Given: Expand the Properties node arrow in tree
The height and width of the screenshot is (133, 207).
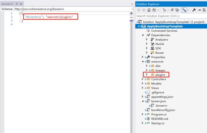Looking at the screenshot, I should tap(143, 57).
